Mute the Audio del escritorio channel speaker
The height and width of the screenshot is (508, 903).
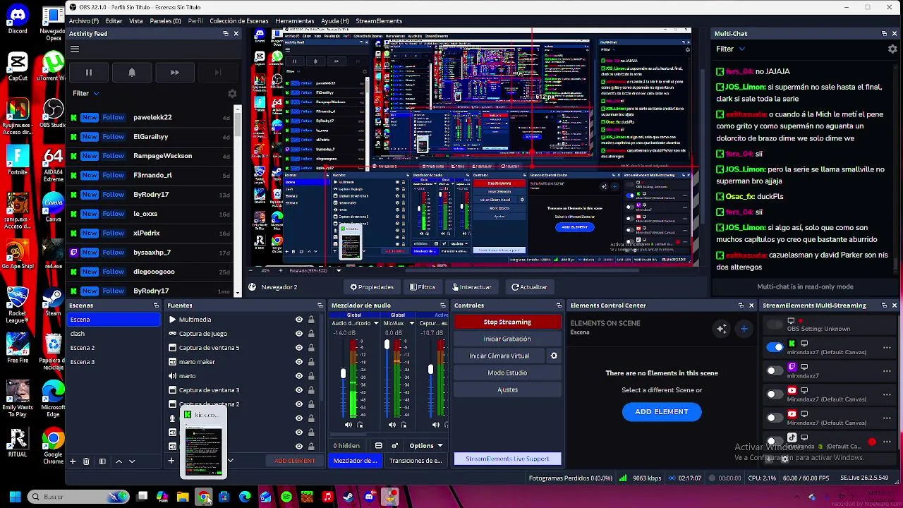tap(348, 425)
